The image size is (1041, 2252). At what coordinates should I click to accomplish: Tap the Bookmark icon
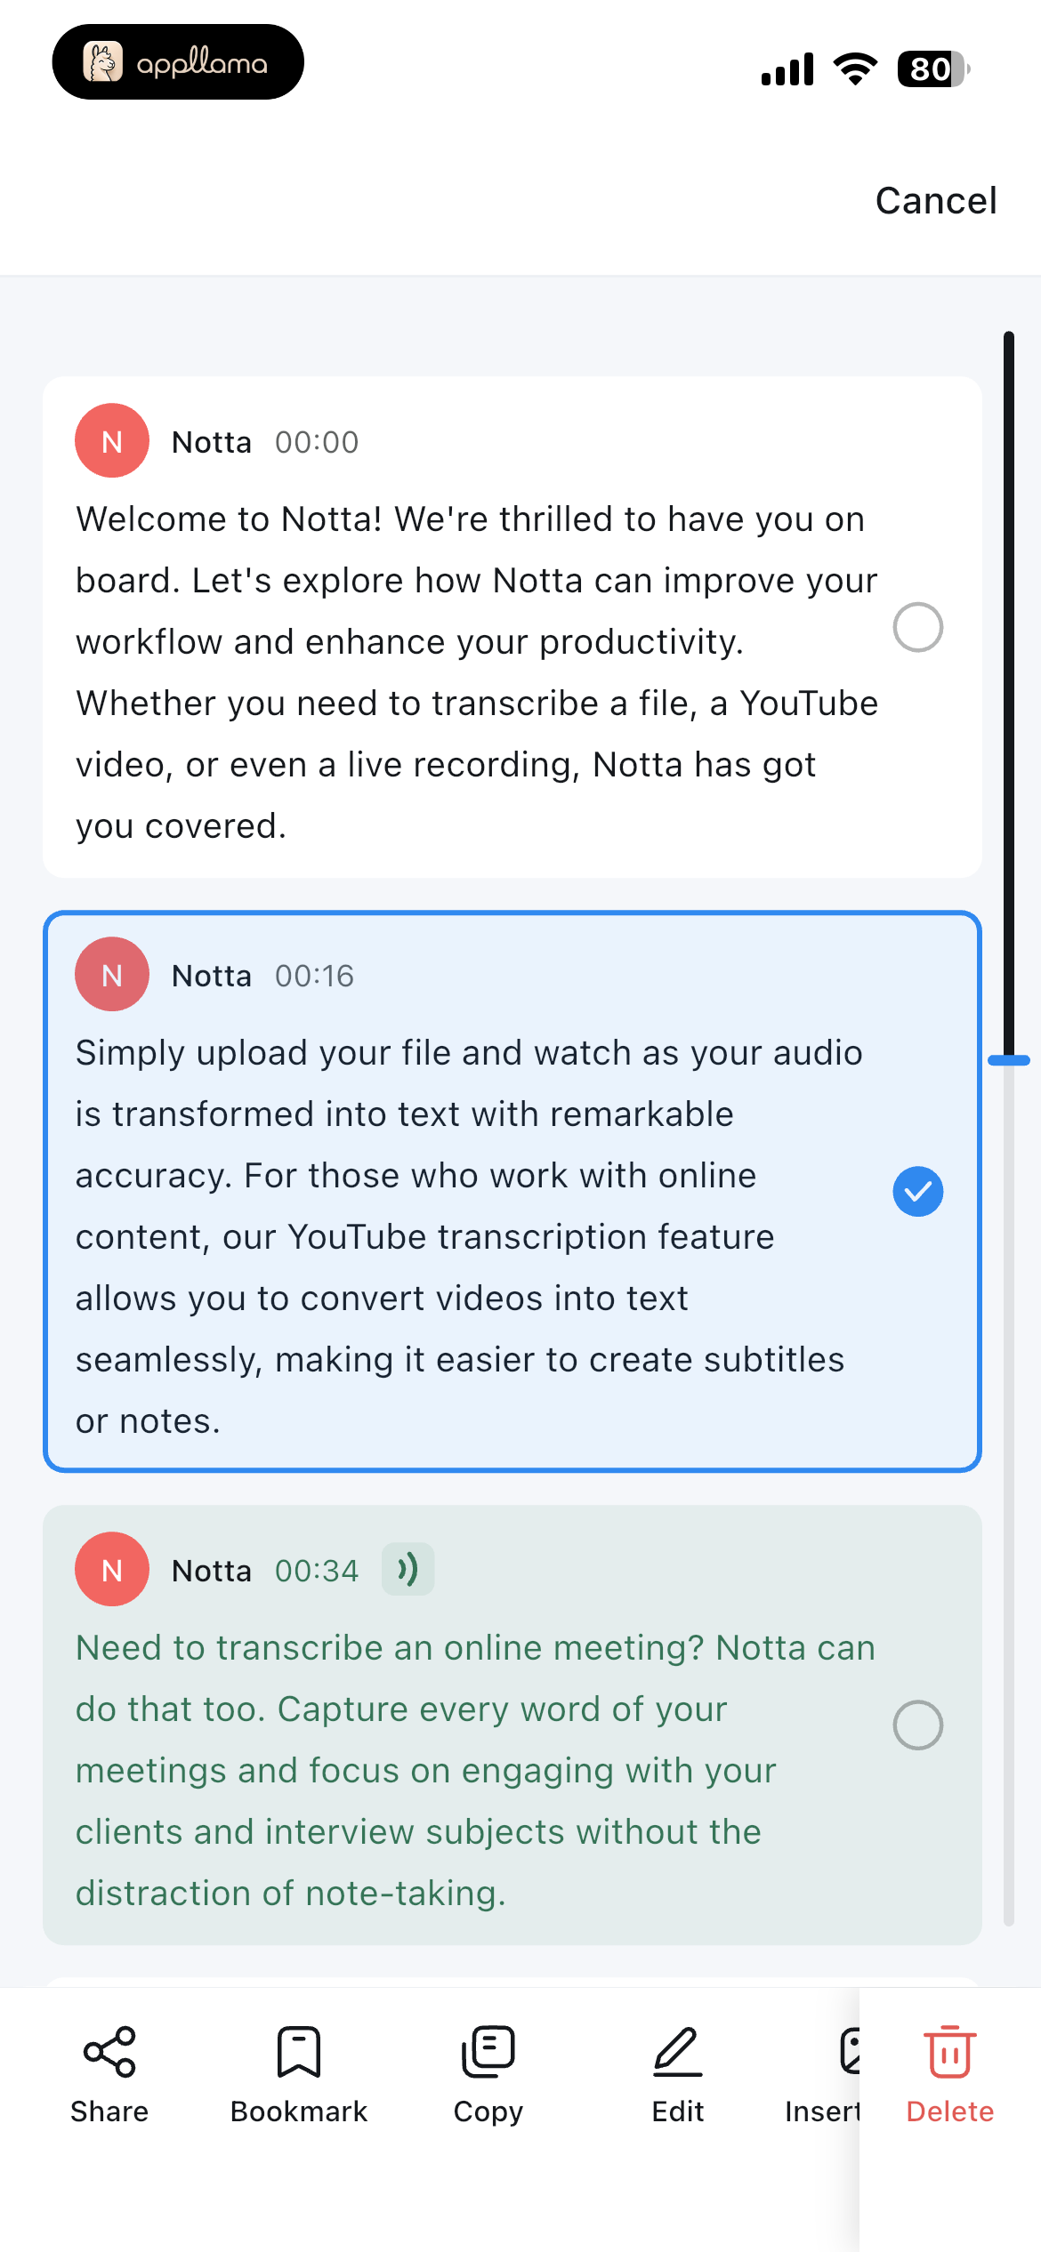pyautogui.click(x=299, y=2052)
